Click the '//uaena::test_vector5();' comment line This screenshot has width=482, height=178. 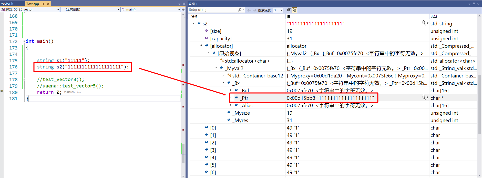coord(70,86)
